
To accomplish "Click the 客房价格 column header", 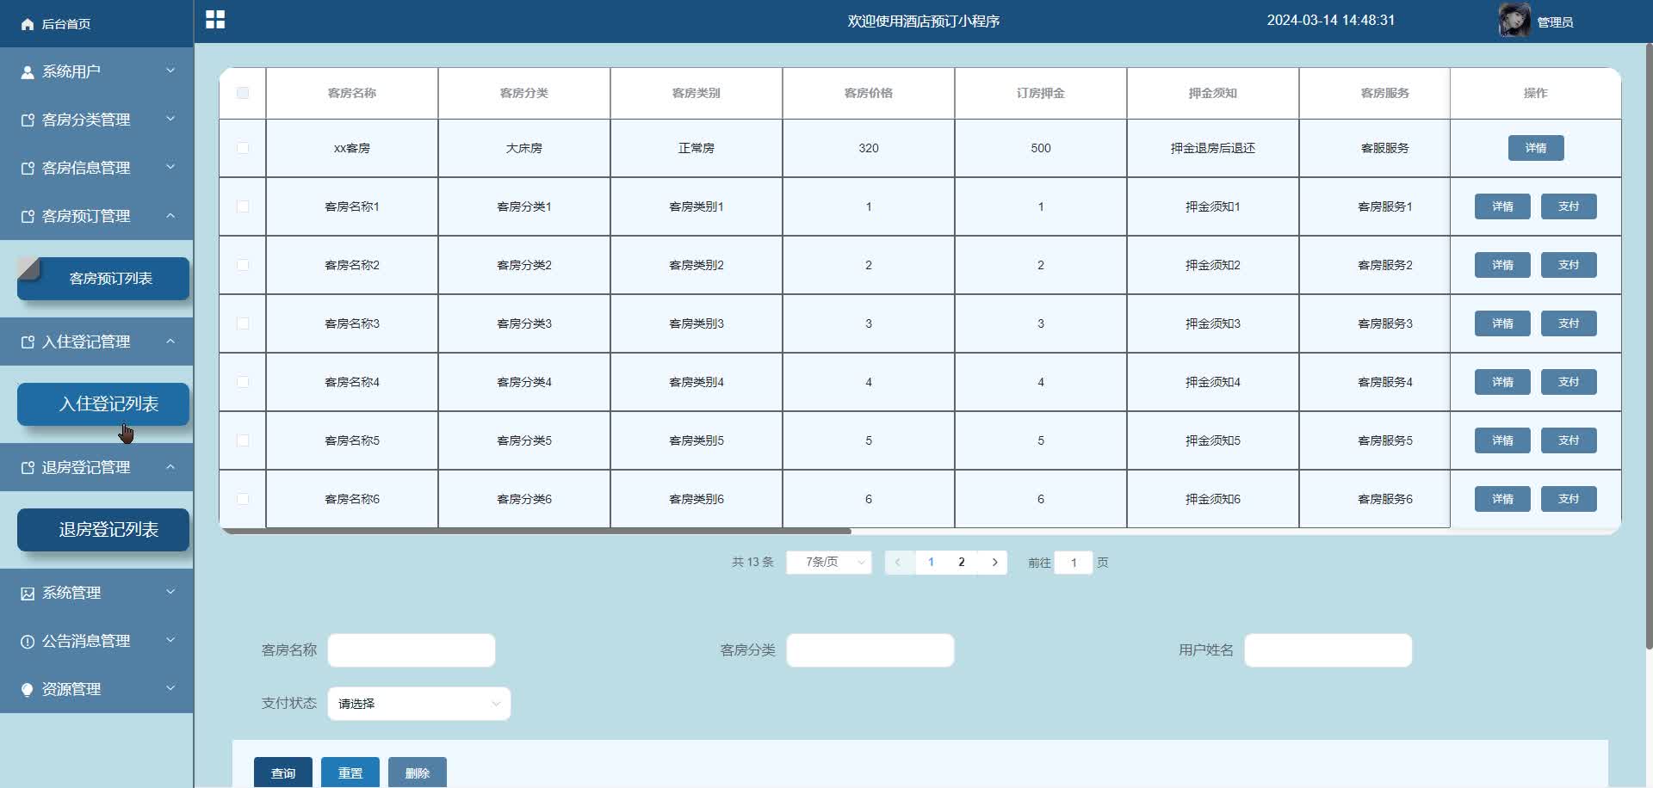I will coord(869,93).
